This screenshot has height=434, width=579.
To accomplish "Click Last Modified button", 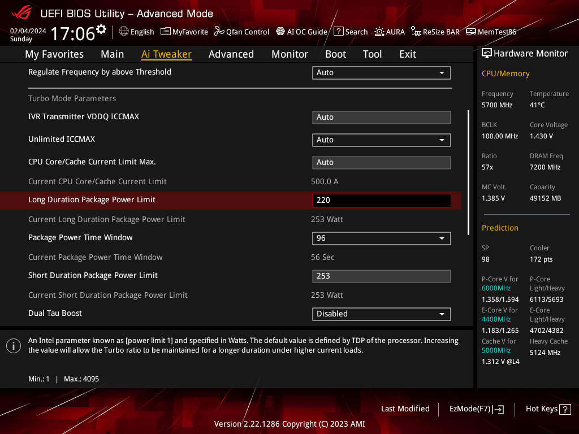I will (x=405, y=409).
